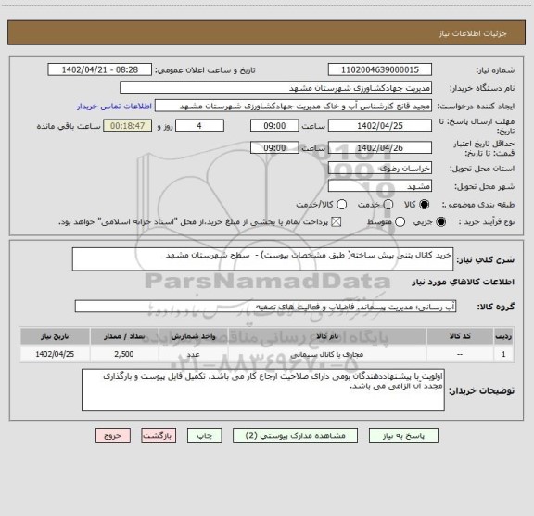The width and height of the screenshot is (534, 516).
Task: Click the چاپ print button
Action: coord(204,435)
